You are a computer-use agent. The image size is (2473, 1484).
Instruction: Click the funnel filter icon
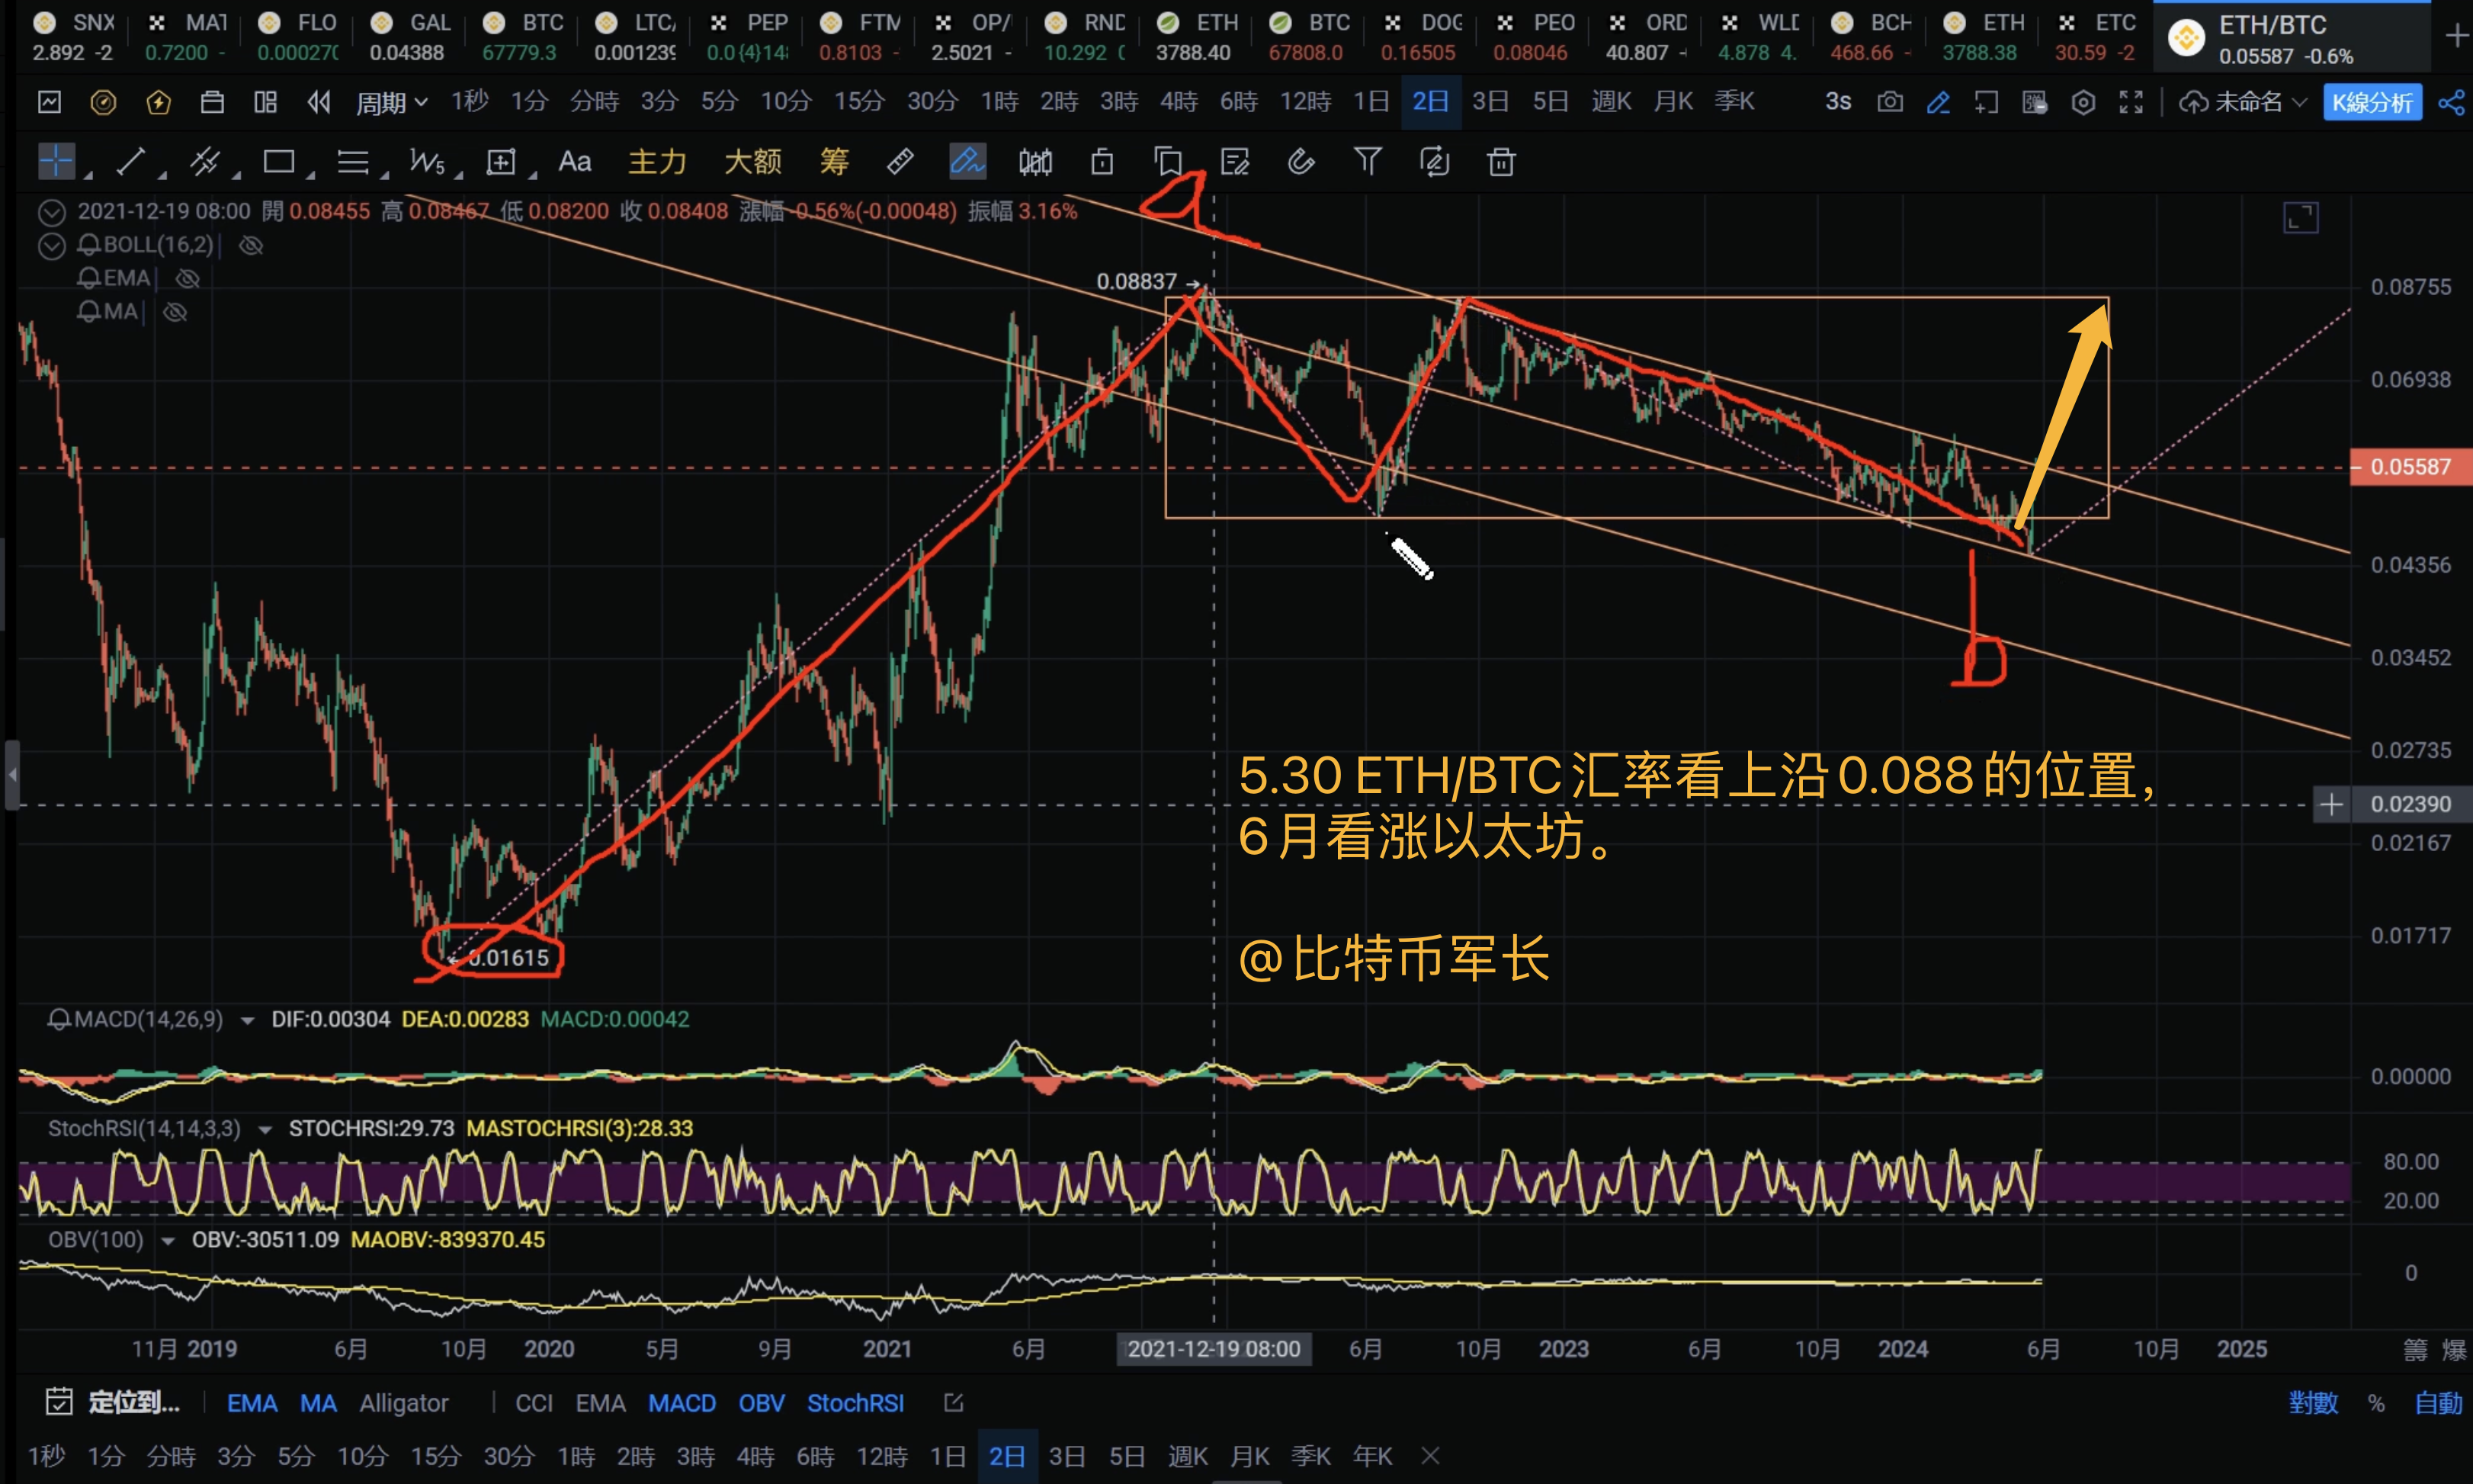pos(1368,161)
